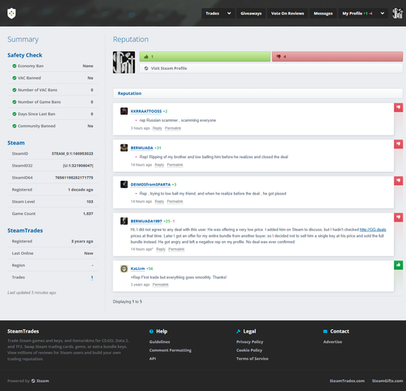
Task: Open the Trades menu
Action: (213, 13)
